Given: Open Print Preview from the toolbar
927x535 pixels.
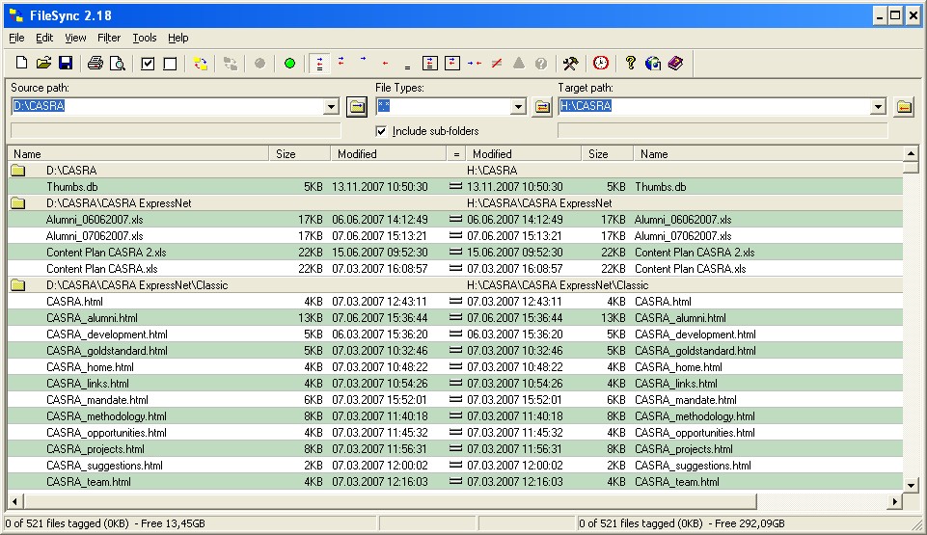Looking at the screenshot, I should tap(118, 64).
